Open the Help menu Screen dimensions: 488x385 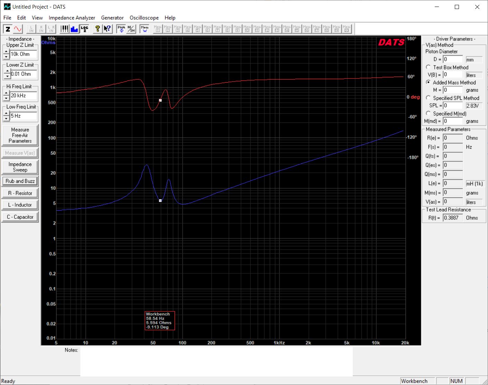(170, 18)
